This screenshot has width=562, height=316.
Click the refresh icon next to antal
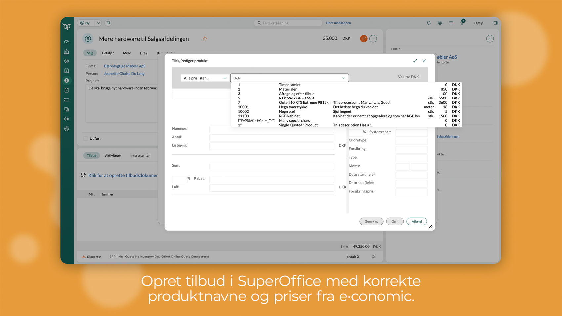(x=373, y=257)
